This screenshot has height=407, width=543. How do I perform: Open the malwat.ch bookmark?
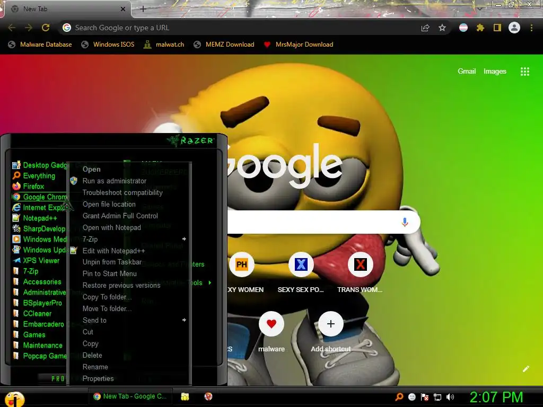point(164,45)
